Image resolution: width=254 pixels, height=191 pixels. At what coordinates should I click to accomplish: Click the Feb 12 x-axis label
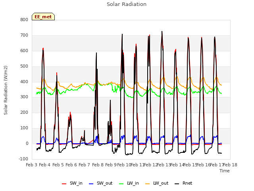(x=151, y=165)
